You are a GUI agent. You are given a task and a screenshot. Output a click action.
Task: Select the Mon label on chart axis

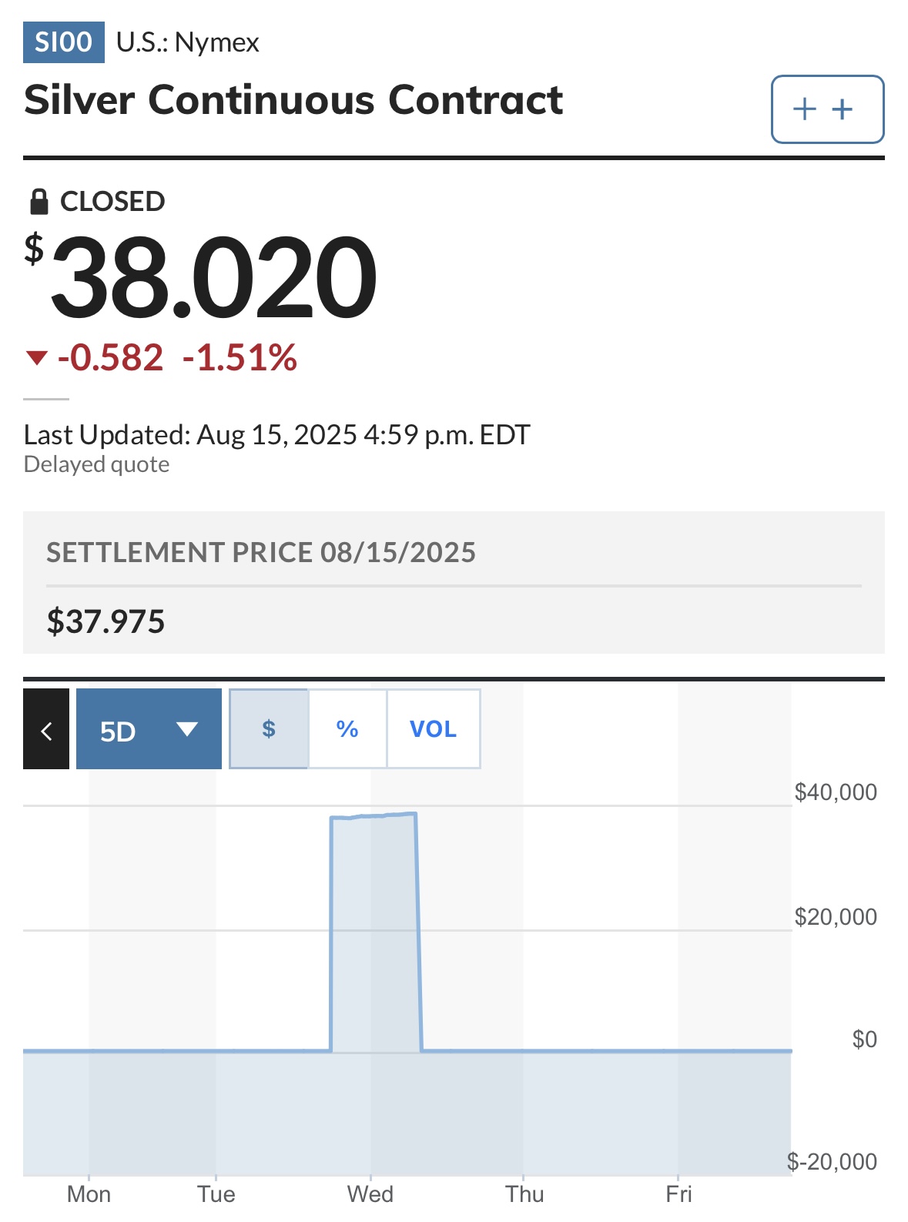coord(89,1194)
